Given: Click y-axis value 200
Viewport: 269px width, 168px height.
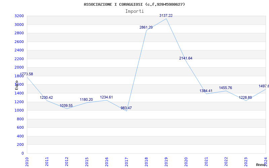Looking at the screenshot, I should pos(20,145).
